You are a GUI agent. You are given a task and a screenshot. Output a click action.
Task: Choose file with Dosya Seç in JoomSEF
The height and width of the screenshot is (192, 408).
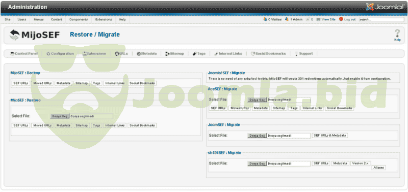[257, 136]
